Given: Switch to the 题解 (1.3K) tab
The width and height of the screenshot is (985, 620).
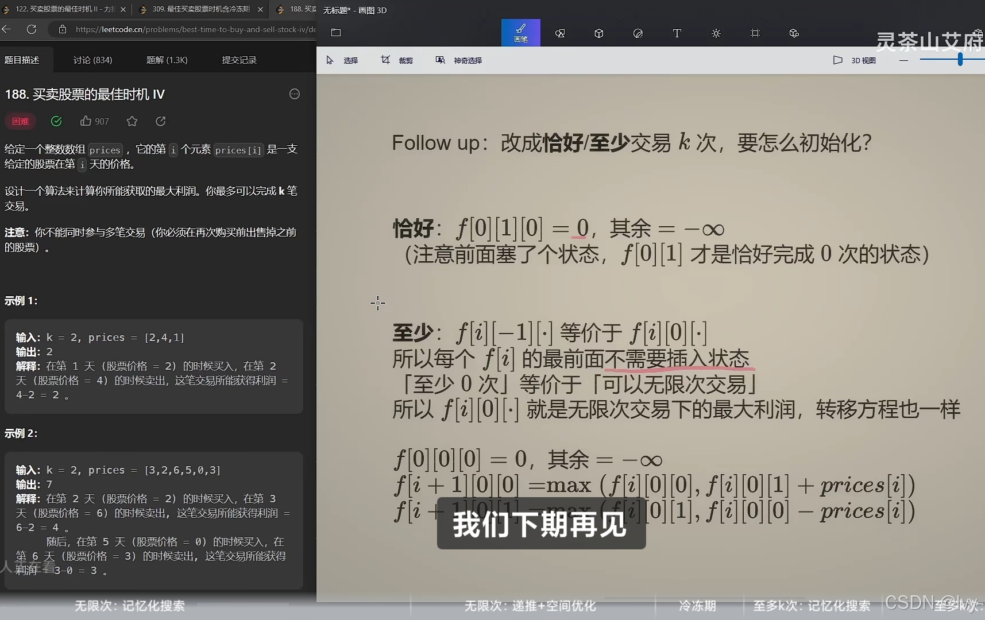Looking at the screenshot, I should click(x=167, y=59).
